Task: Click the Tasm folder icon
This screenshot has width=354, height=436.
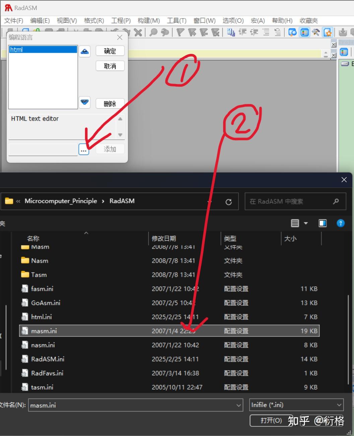Action: click(x=25, y=274)
